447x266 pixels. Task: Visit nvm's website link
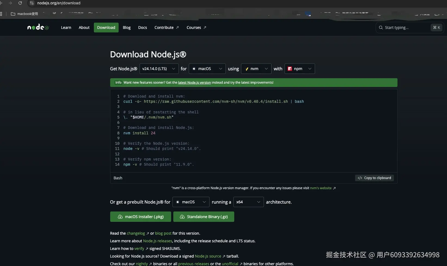(x=321, y=188)
